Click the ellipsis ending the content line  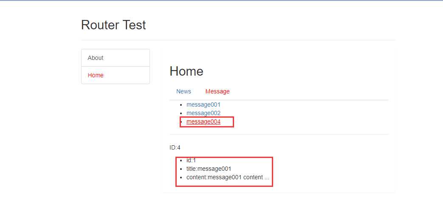(x=267, y=178)
